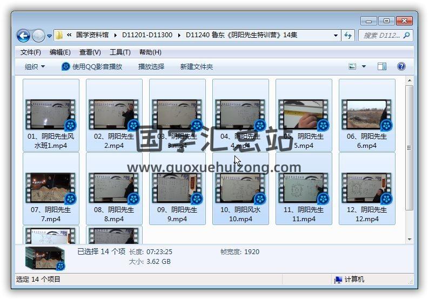Click the 计算机 status bar icon
Screen dimensions: 429x300
click(338, 279)
